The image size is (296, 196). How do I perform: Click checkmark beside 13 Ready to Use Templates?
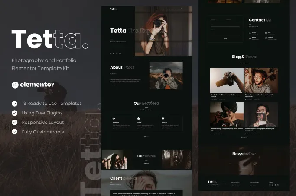click(x=15, y=104)
